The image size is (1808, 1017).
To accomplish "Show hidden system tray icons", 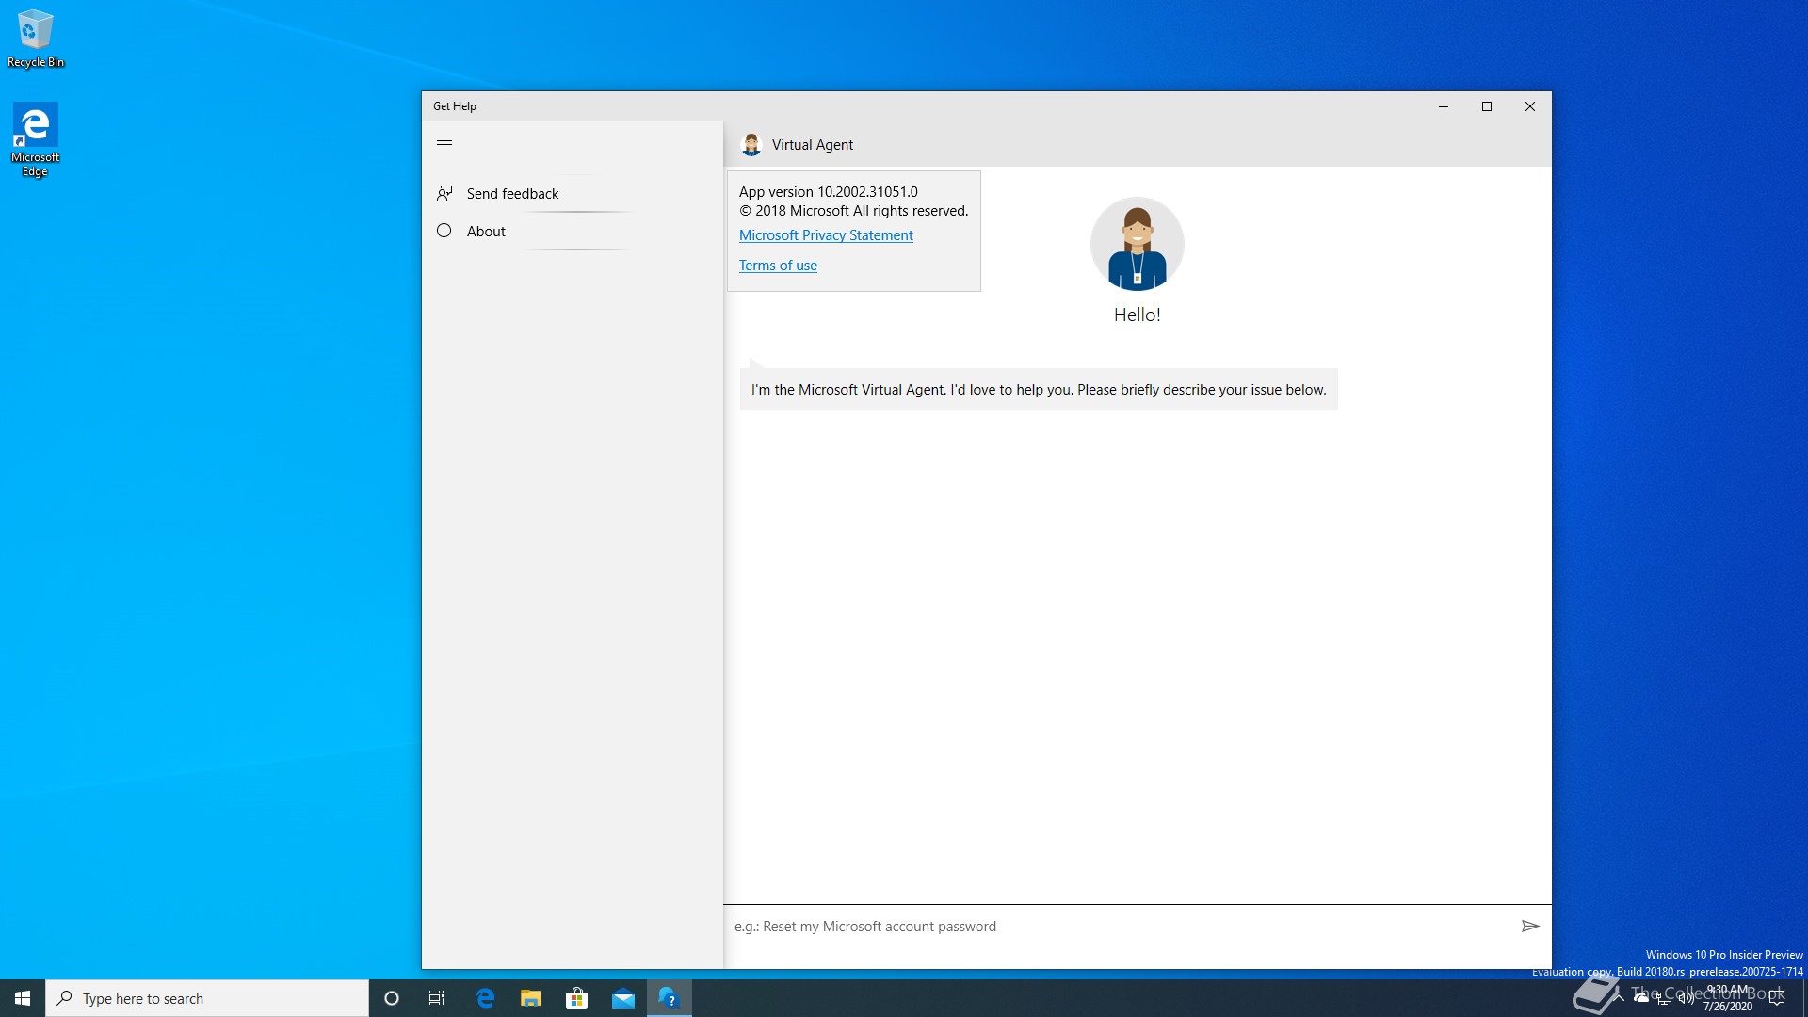I will pyautogui.click(x=1619, y=997).
